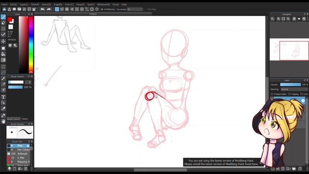Switch to the Brush Control tab
Image resolution: width=309 pixels, height=174 pixels.
coord(14,119)
